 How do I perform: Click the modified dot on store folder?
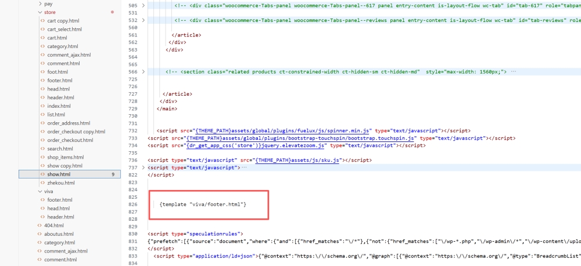click(x=112, y=12)
